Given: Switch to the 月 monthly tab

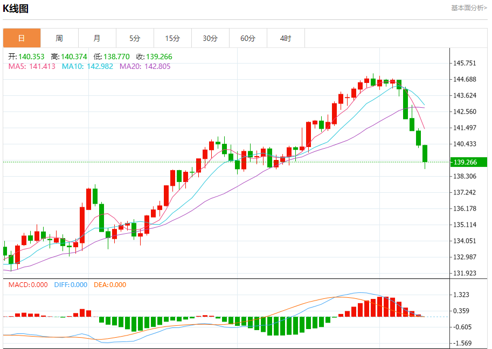Looking at the screenshot, I should point(97,38).
